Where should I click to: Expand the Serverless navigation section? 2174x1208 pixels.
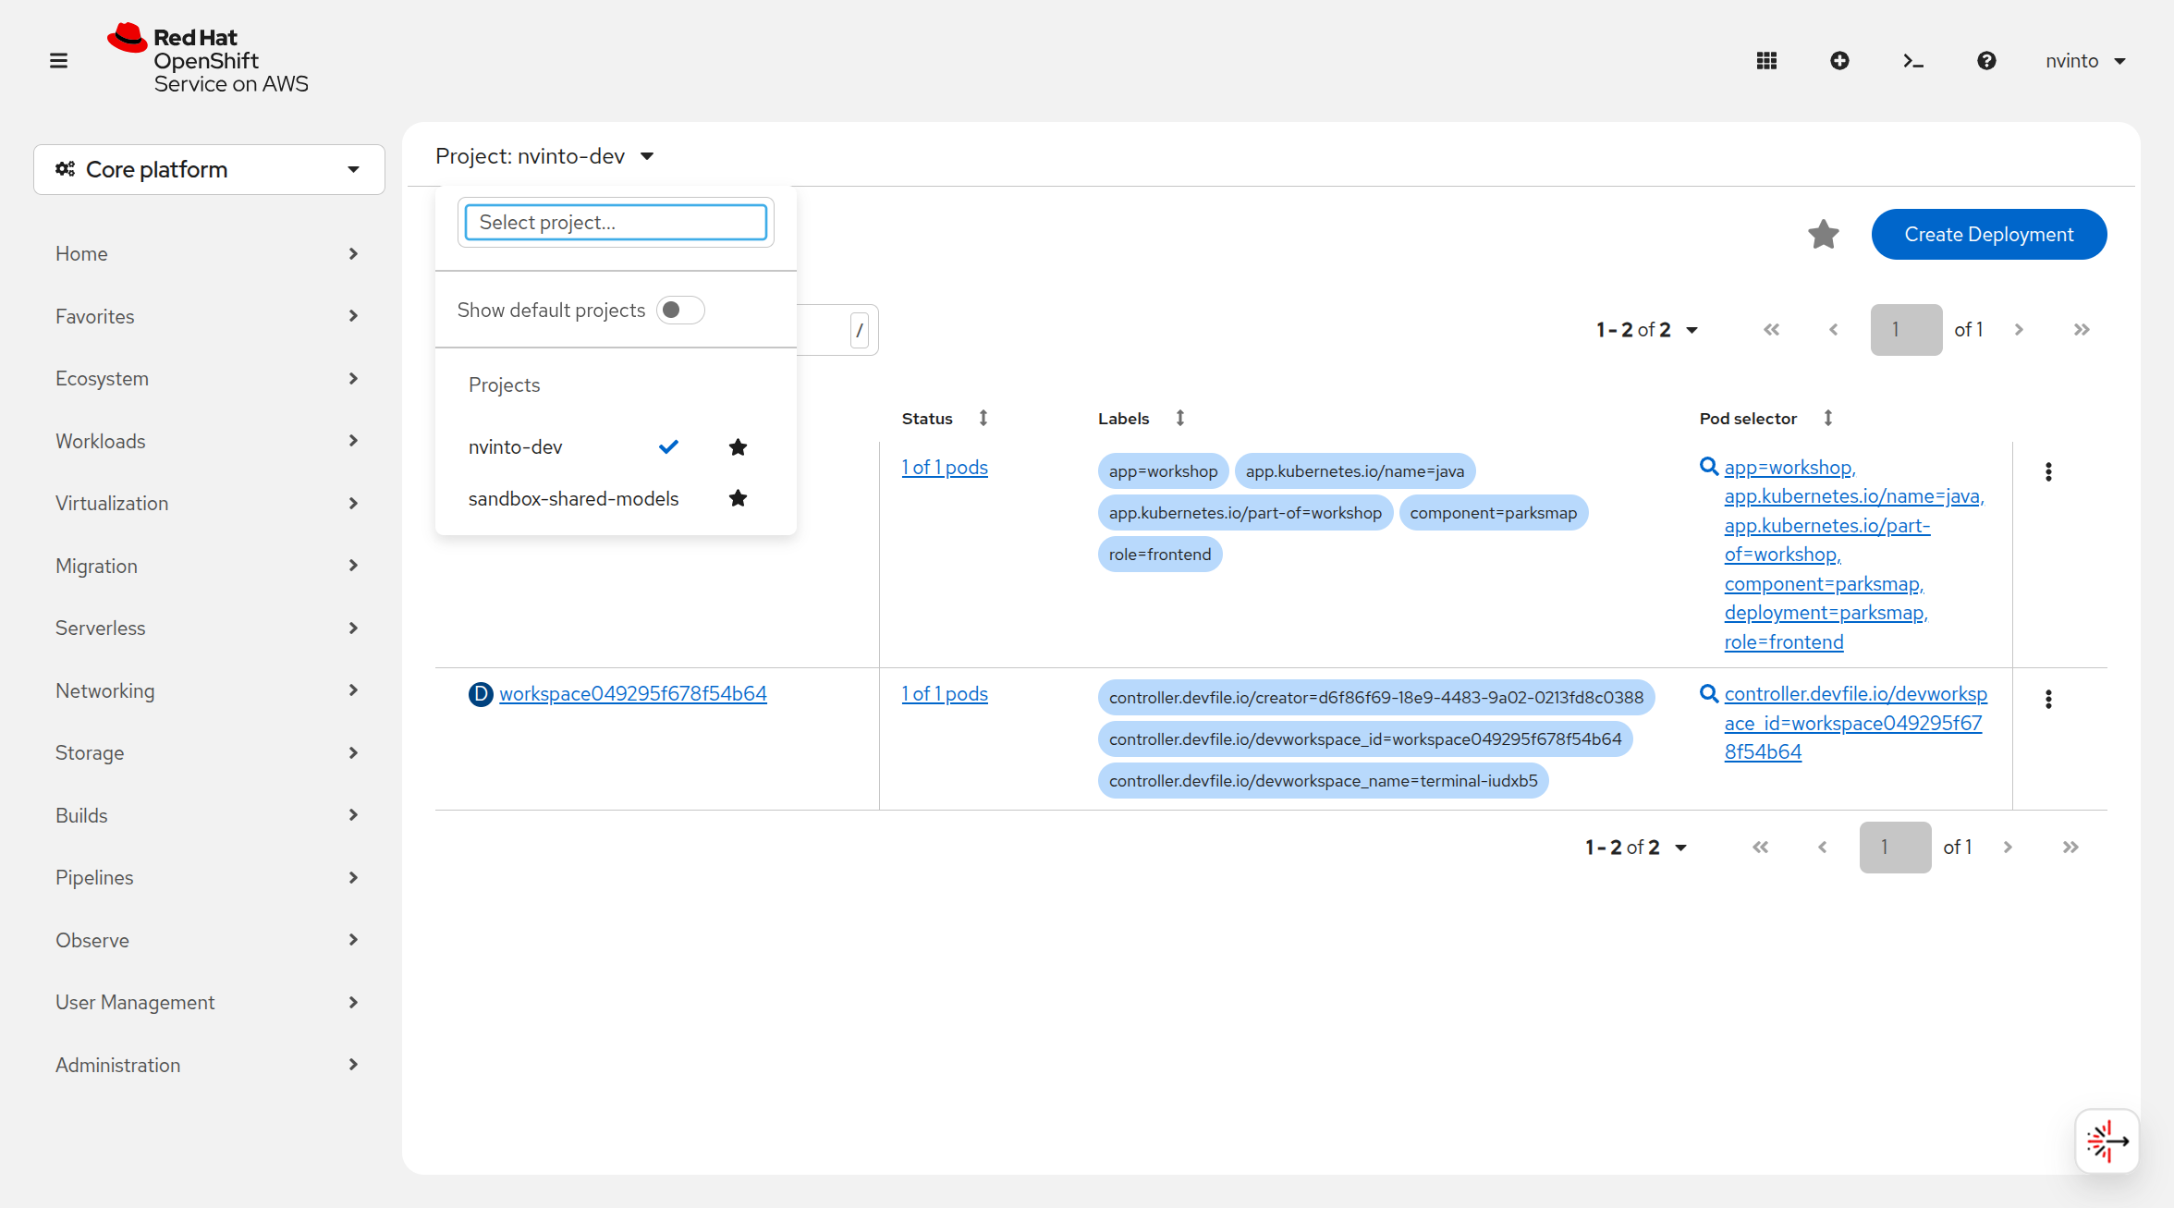(208, 628)
